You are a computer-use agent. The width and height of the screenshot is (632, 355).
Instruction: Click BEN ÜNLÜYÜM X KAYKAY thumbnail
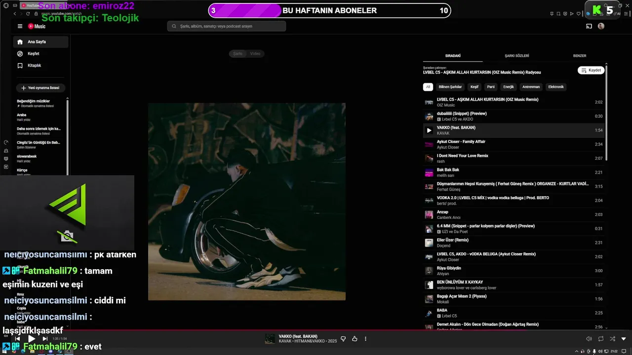coord(429,285)
